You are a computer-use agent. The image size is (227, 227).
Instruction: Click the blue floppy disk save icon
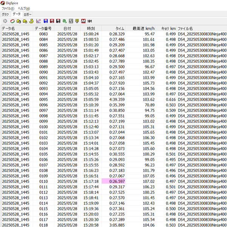[46, 21]
